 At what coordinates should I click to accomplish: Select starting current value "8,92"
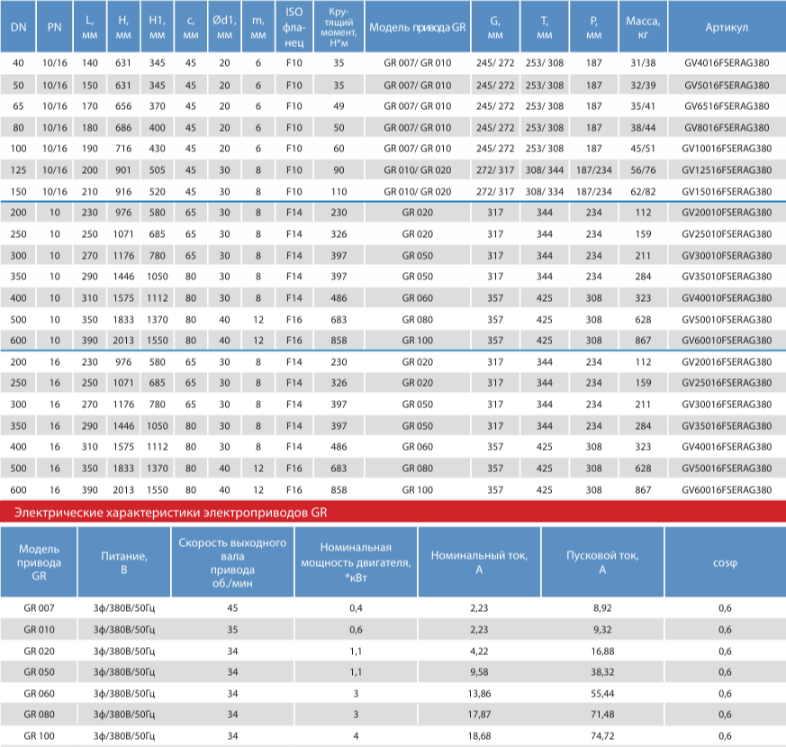point(602,608)
